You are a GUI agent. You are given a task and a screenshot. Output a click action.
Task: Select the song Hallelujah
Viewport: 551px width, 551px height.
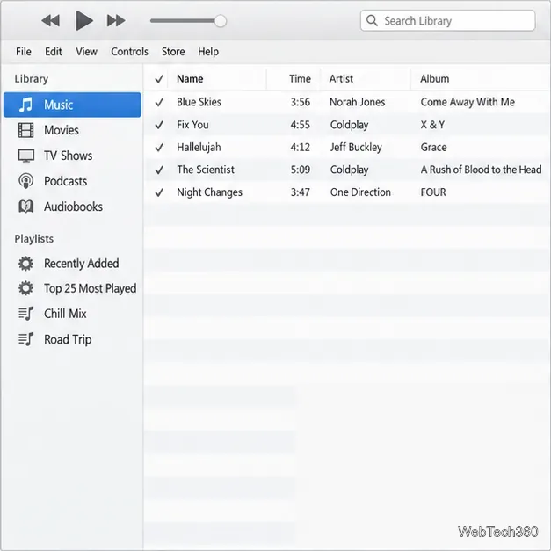pyautogui.click(x=199, y=148)
